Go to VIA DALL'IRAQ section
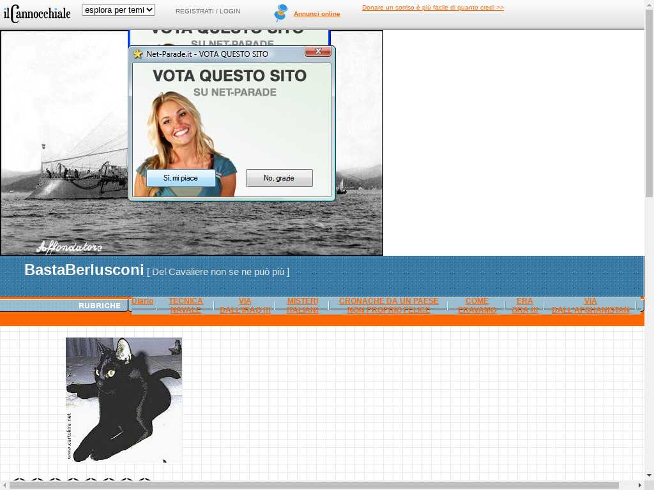Screen dimensions: 654x490 point(245,306)
